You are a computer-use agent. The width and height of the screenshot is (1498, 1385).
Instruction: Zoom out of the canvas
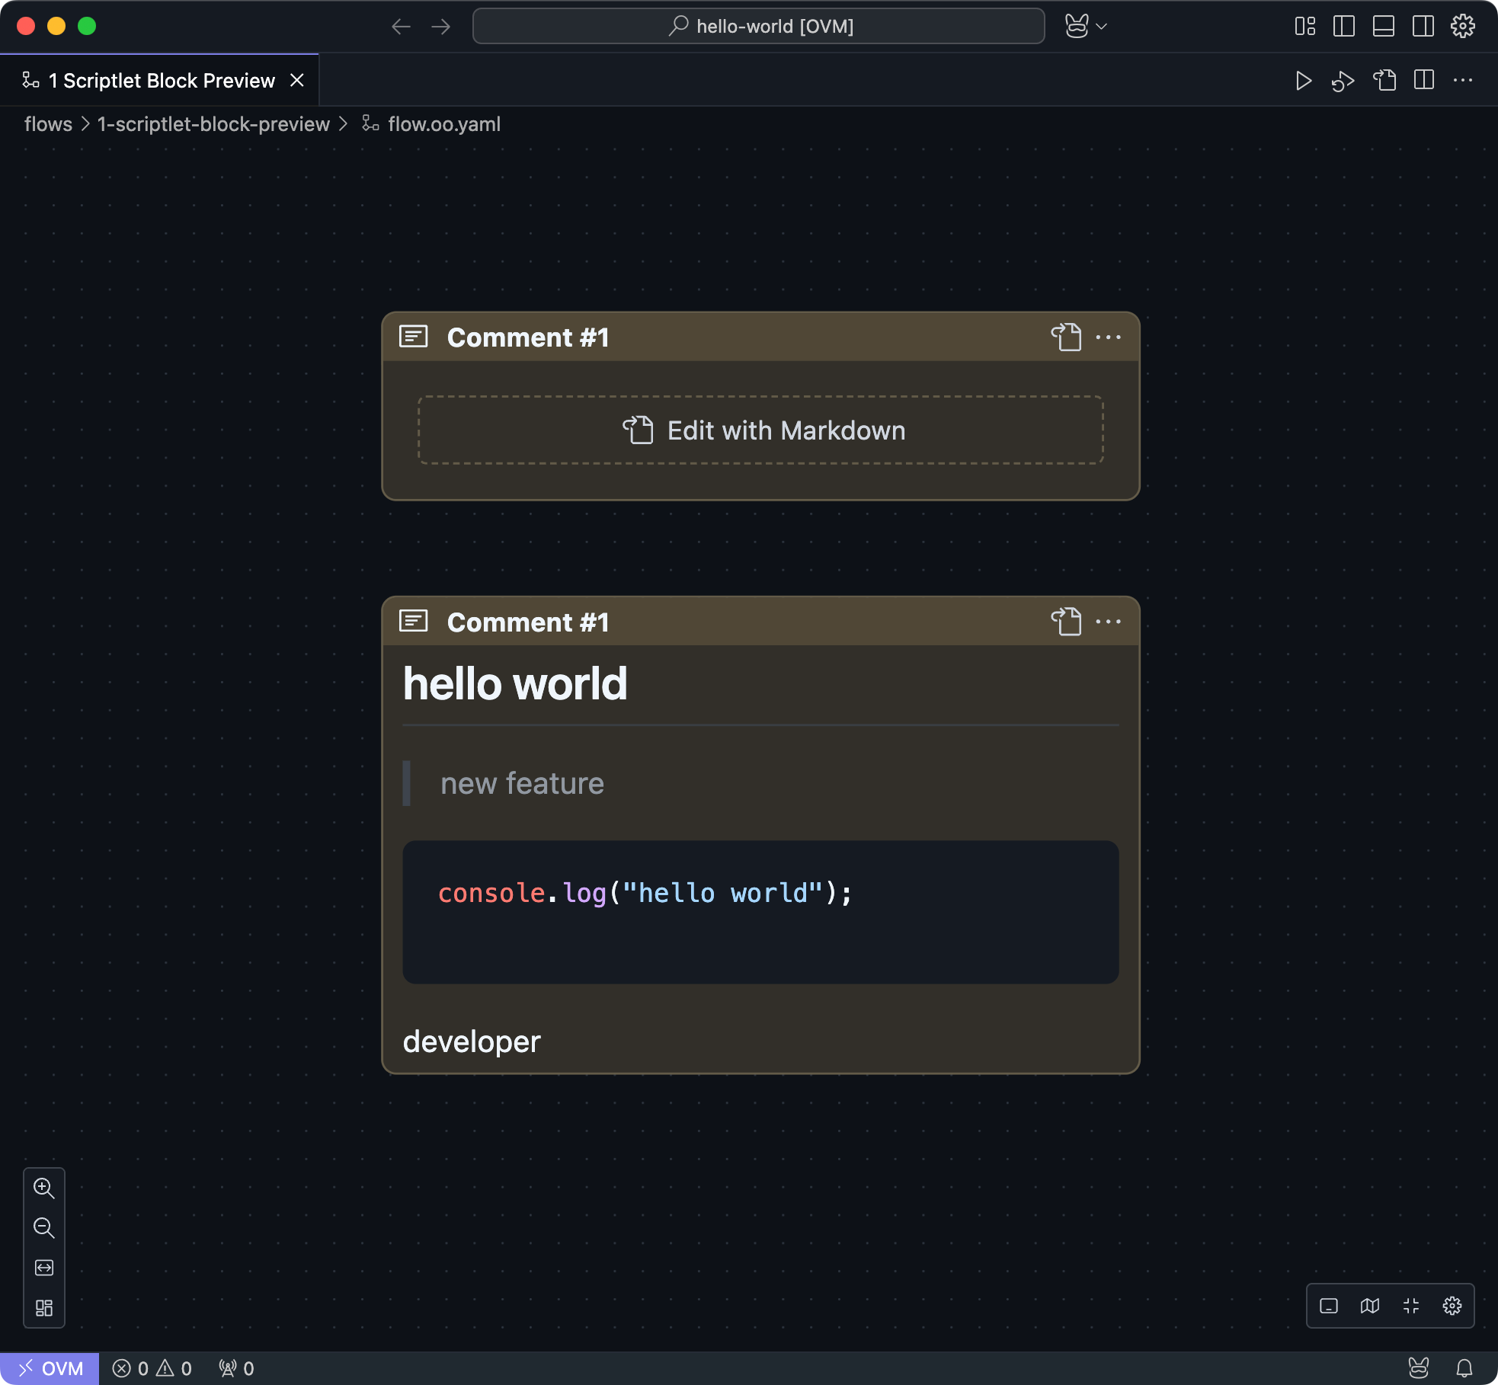(44, 1228)
